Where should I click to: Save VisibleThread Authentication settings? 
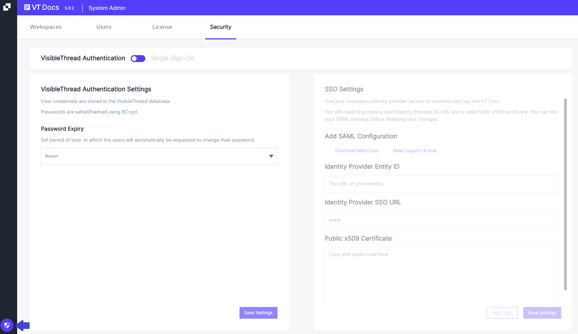259,313
